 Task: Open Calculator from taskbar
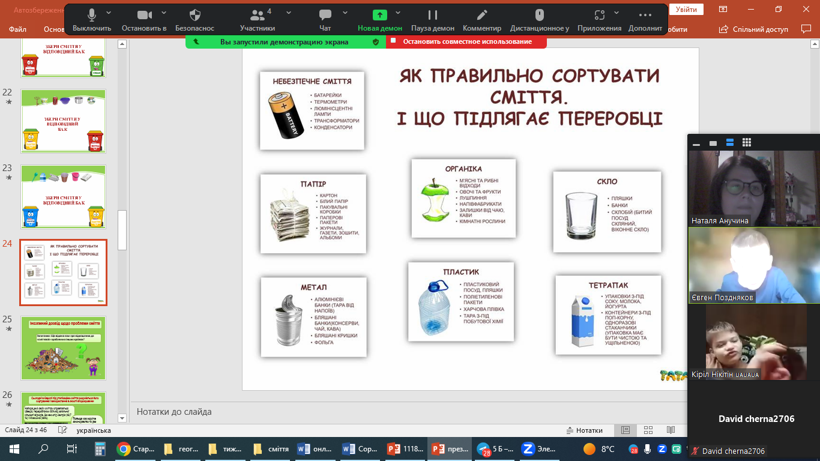(x=100, y=448)
